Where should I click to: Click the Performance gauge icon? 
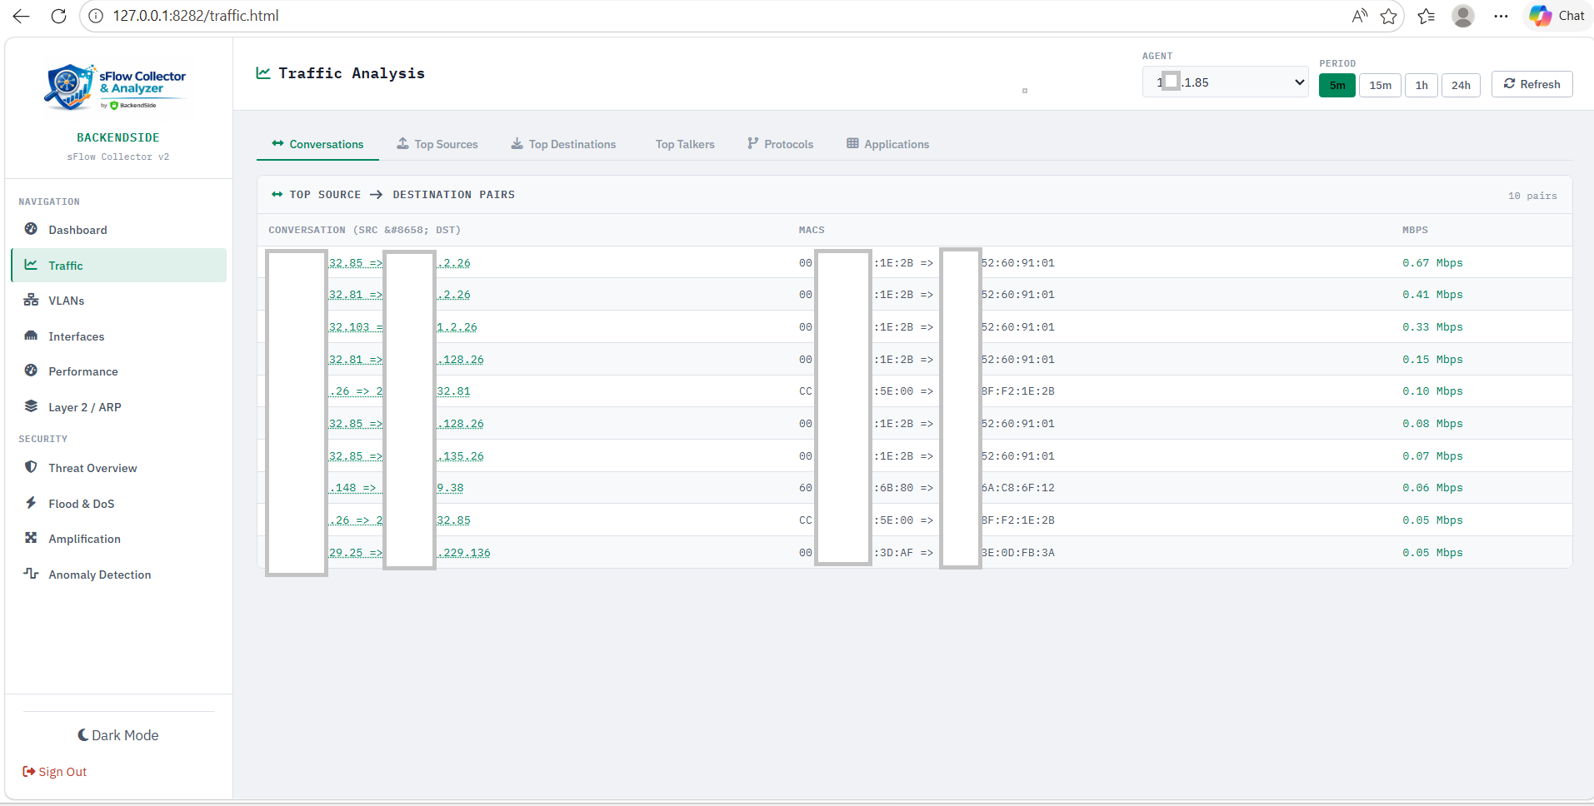(x=31, y=371)
